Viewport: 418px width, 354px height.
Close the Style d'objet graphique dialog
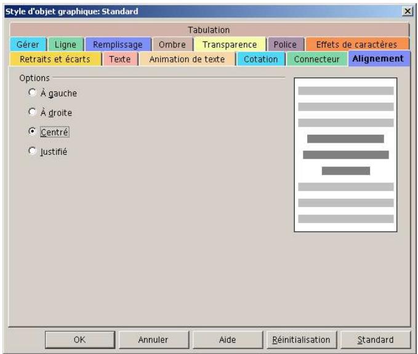408,11
